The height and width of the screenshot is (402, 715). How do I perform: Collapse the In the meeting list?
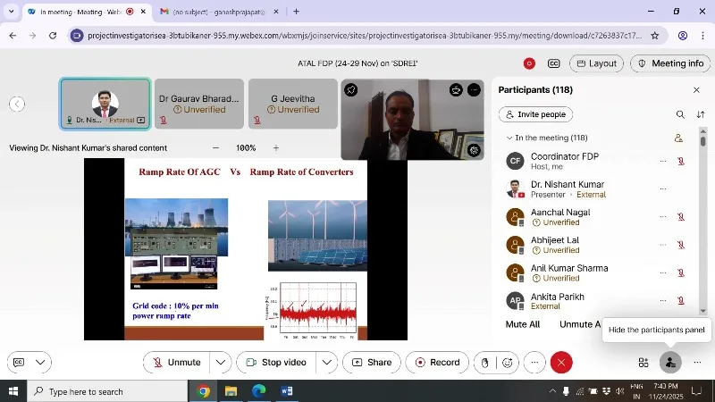pos(509,138)
